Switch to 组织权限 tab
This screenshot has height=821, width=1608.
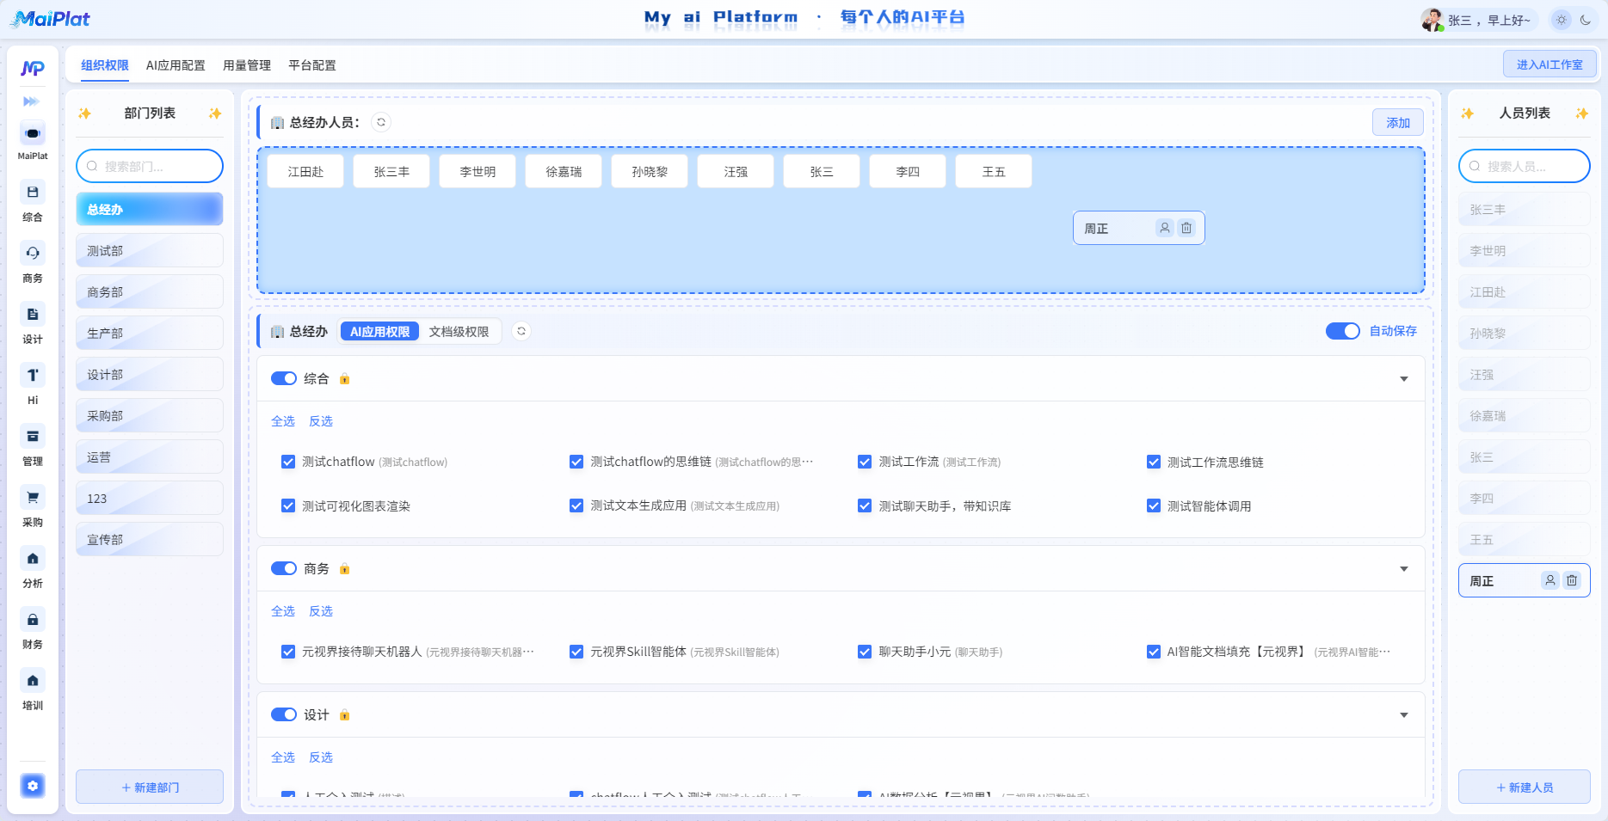point(105,65)
